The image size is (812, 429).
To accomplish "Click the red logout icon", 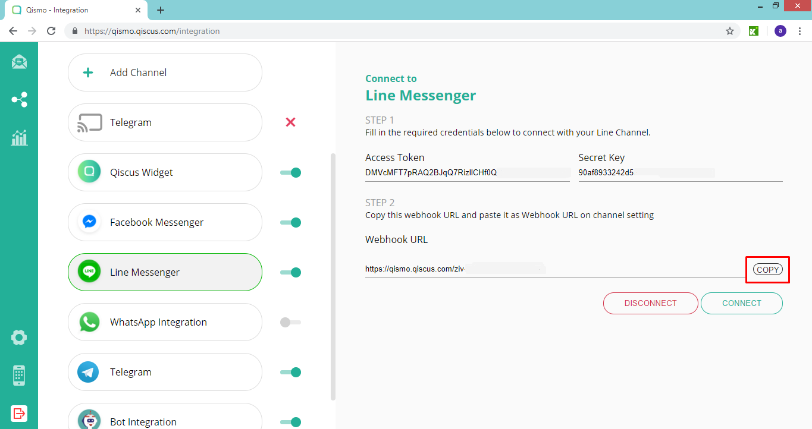I will click(19, 413).
